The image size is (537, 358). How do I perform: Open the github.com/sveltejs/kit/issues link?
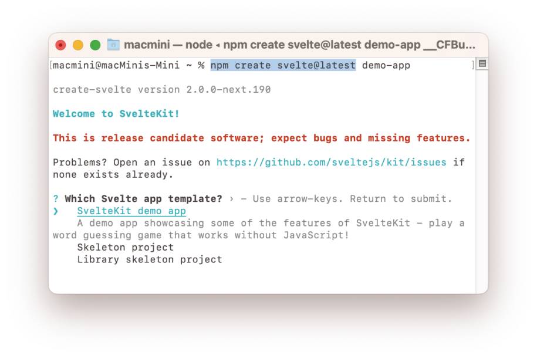pos(331,162)
